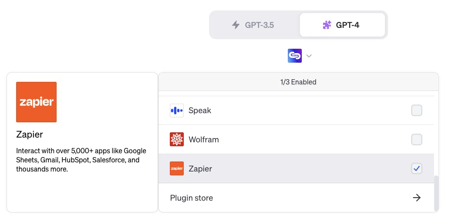452x222 pixels.
Task: Click the plugin list scrollbar thumb
Action: (x=436, y=193)
